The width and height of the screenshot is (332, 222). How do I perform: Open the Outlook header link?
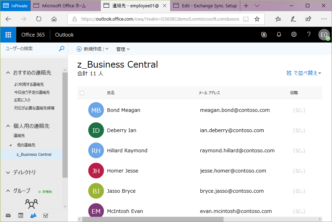pos(65,35)
